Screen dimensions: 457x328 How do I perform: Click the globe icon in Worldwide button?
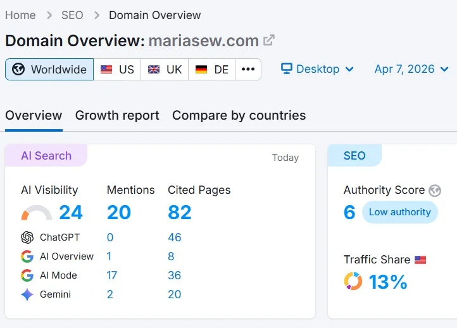[x=18, y=70]
